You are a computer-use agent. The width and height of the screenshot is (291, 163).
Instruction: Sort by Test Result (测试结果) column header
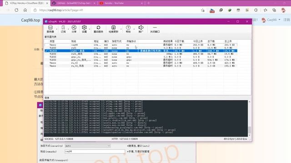[168, 41]
